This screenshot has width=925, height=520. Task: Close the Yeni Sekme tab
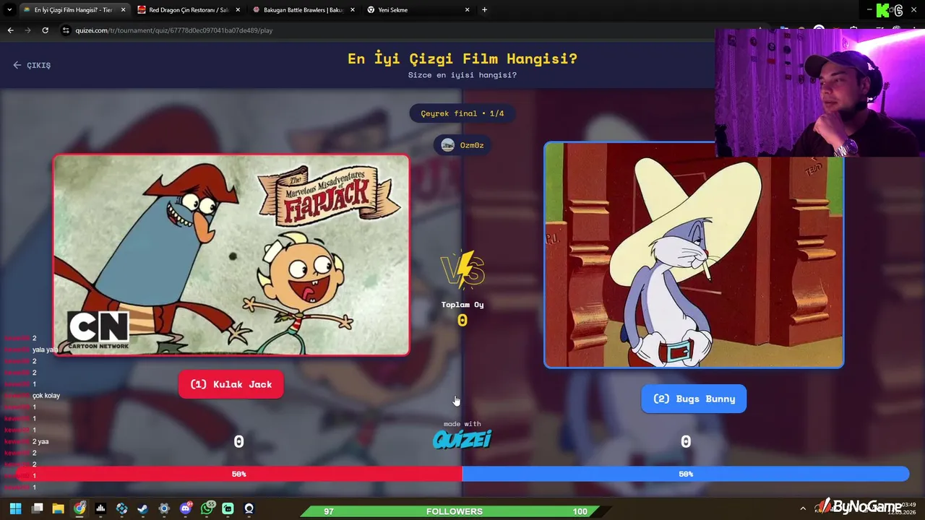point(467,10)
